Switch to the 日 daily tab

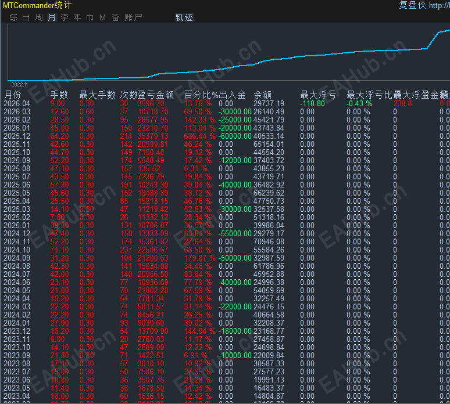click(26, 17)
